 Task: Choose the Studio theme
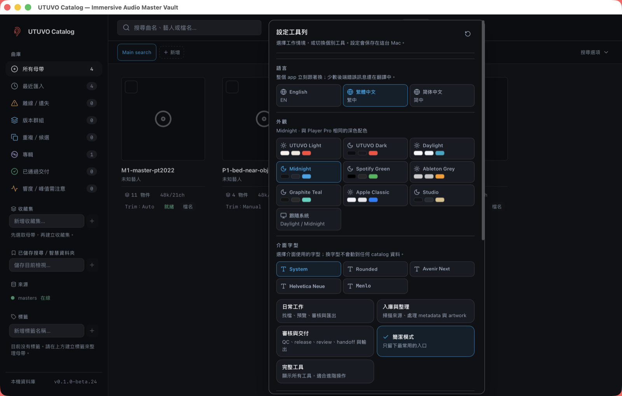coord(442,195)
